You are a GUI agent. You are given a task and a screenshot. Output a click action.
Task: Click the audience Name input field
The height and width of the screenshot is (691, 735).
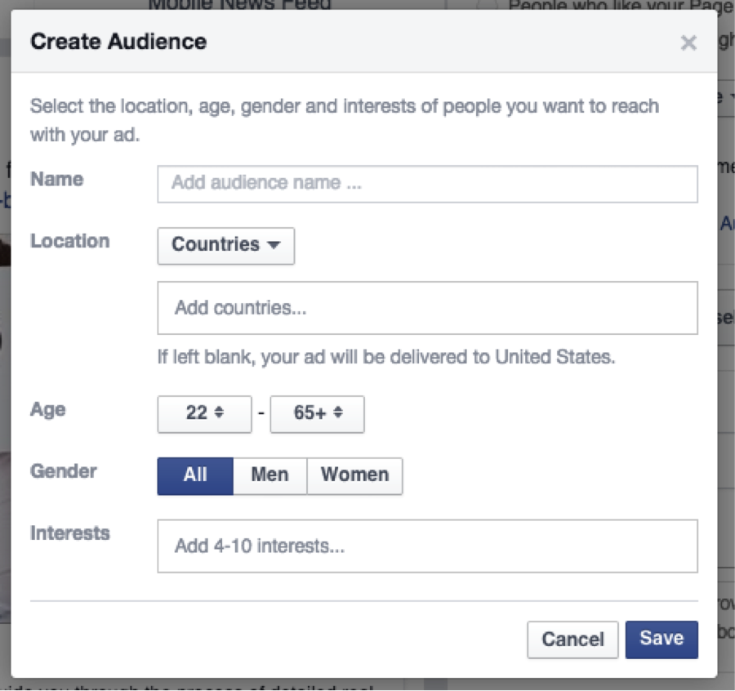427,184
